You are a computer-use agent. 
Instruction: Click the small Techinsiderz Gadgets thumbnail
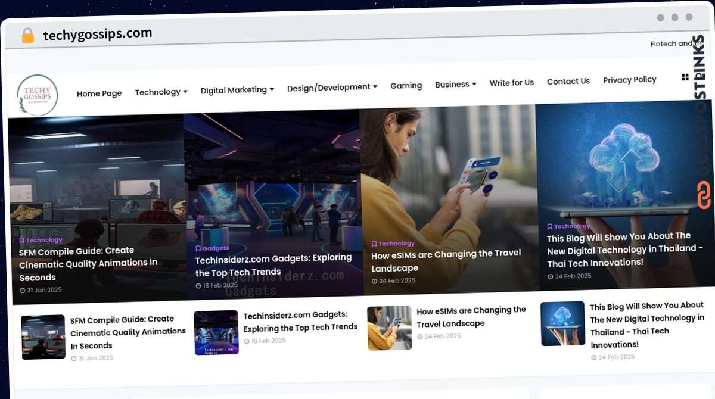pyautogui.click(x=216, y=332)
